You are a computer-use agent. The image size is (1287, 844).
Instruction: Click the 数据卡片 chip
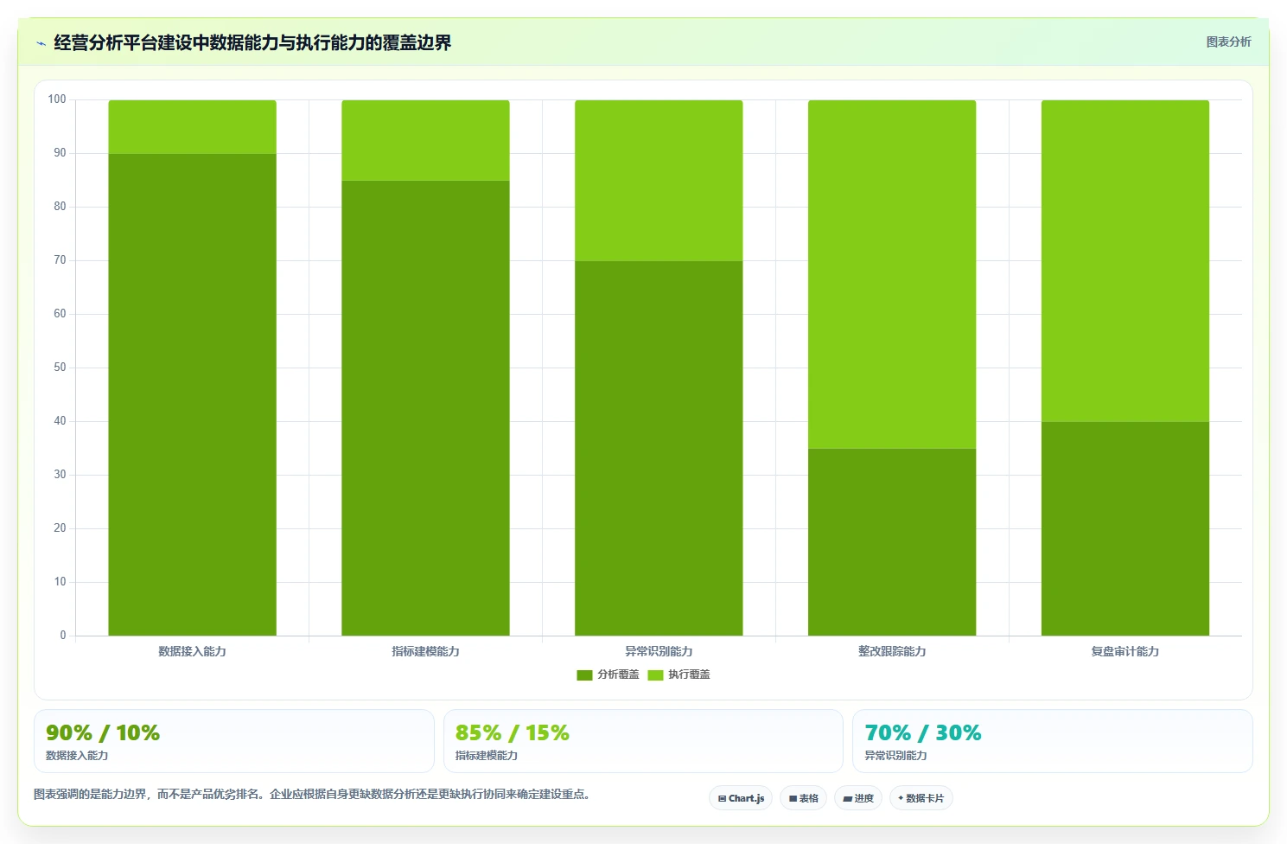pos(921,798)
